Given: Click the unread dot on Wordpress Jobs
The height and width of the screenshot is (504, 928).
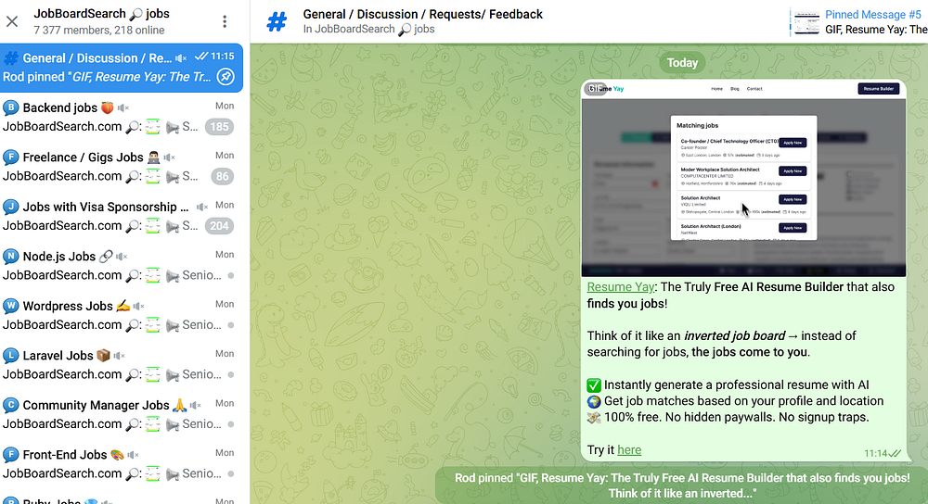Looking at the screenshot, I should click(231, 325).
